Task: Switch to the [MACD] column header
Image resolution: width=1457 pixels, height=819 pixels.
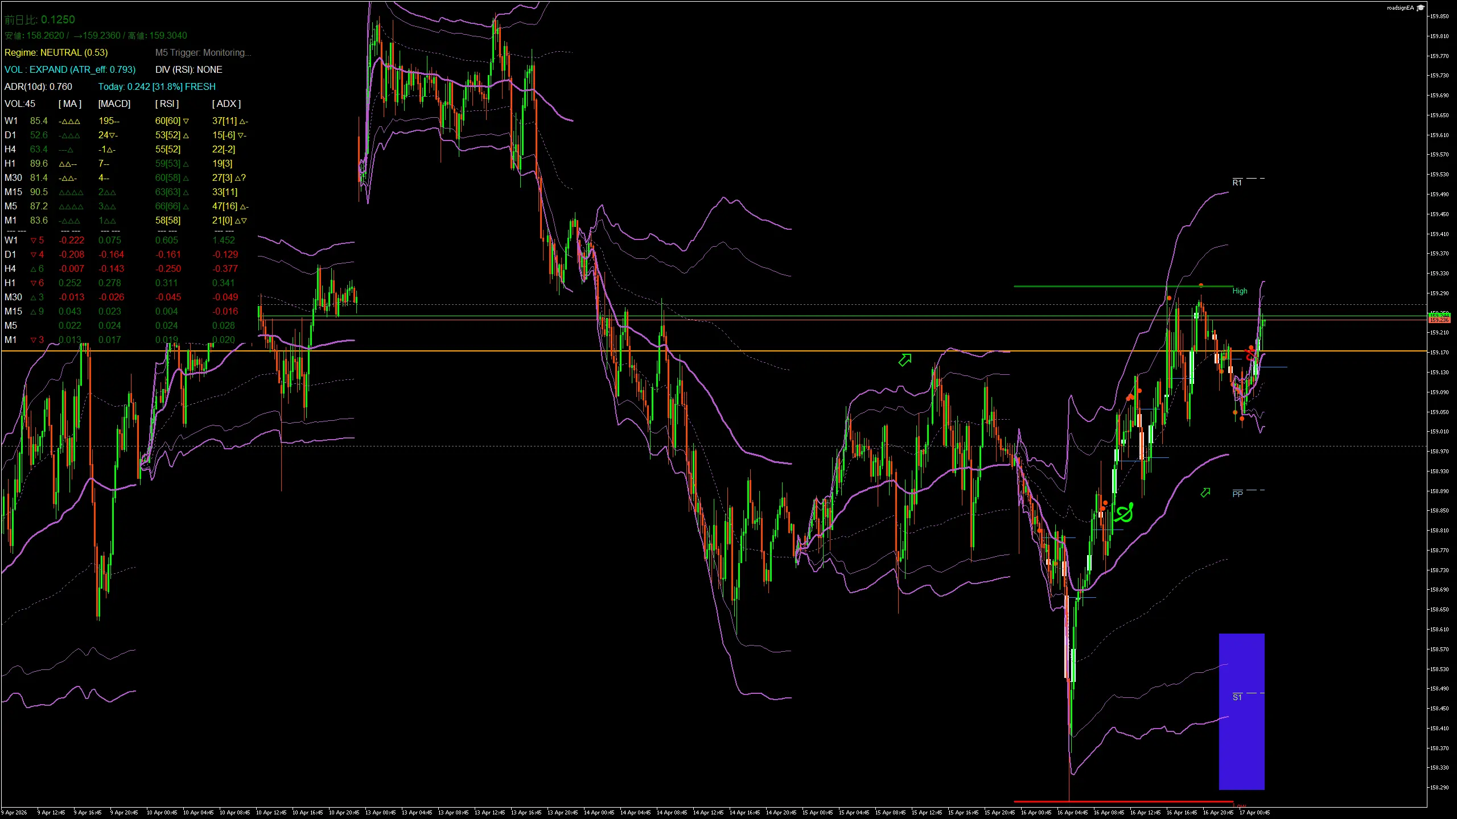Action: click(x=114, y=104)
